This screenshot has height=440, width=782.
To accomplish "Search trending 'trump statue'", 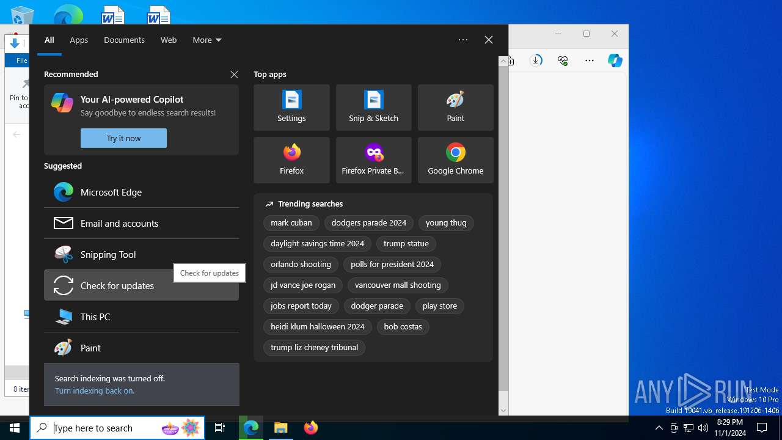I will tap(406, 244).
